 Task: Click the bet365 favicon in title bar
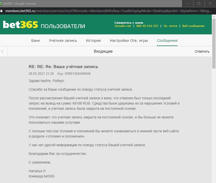1,3
